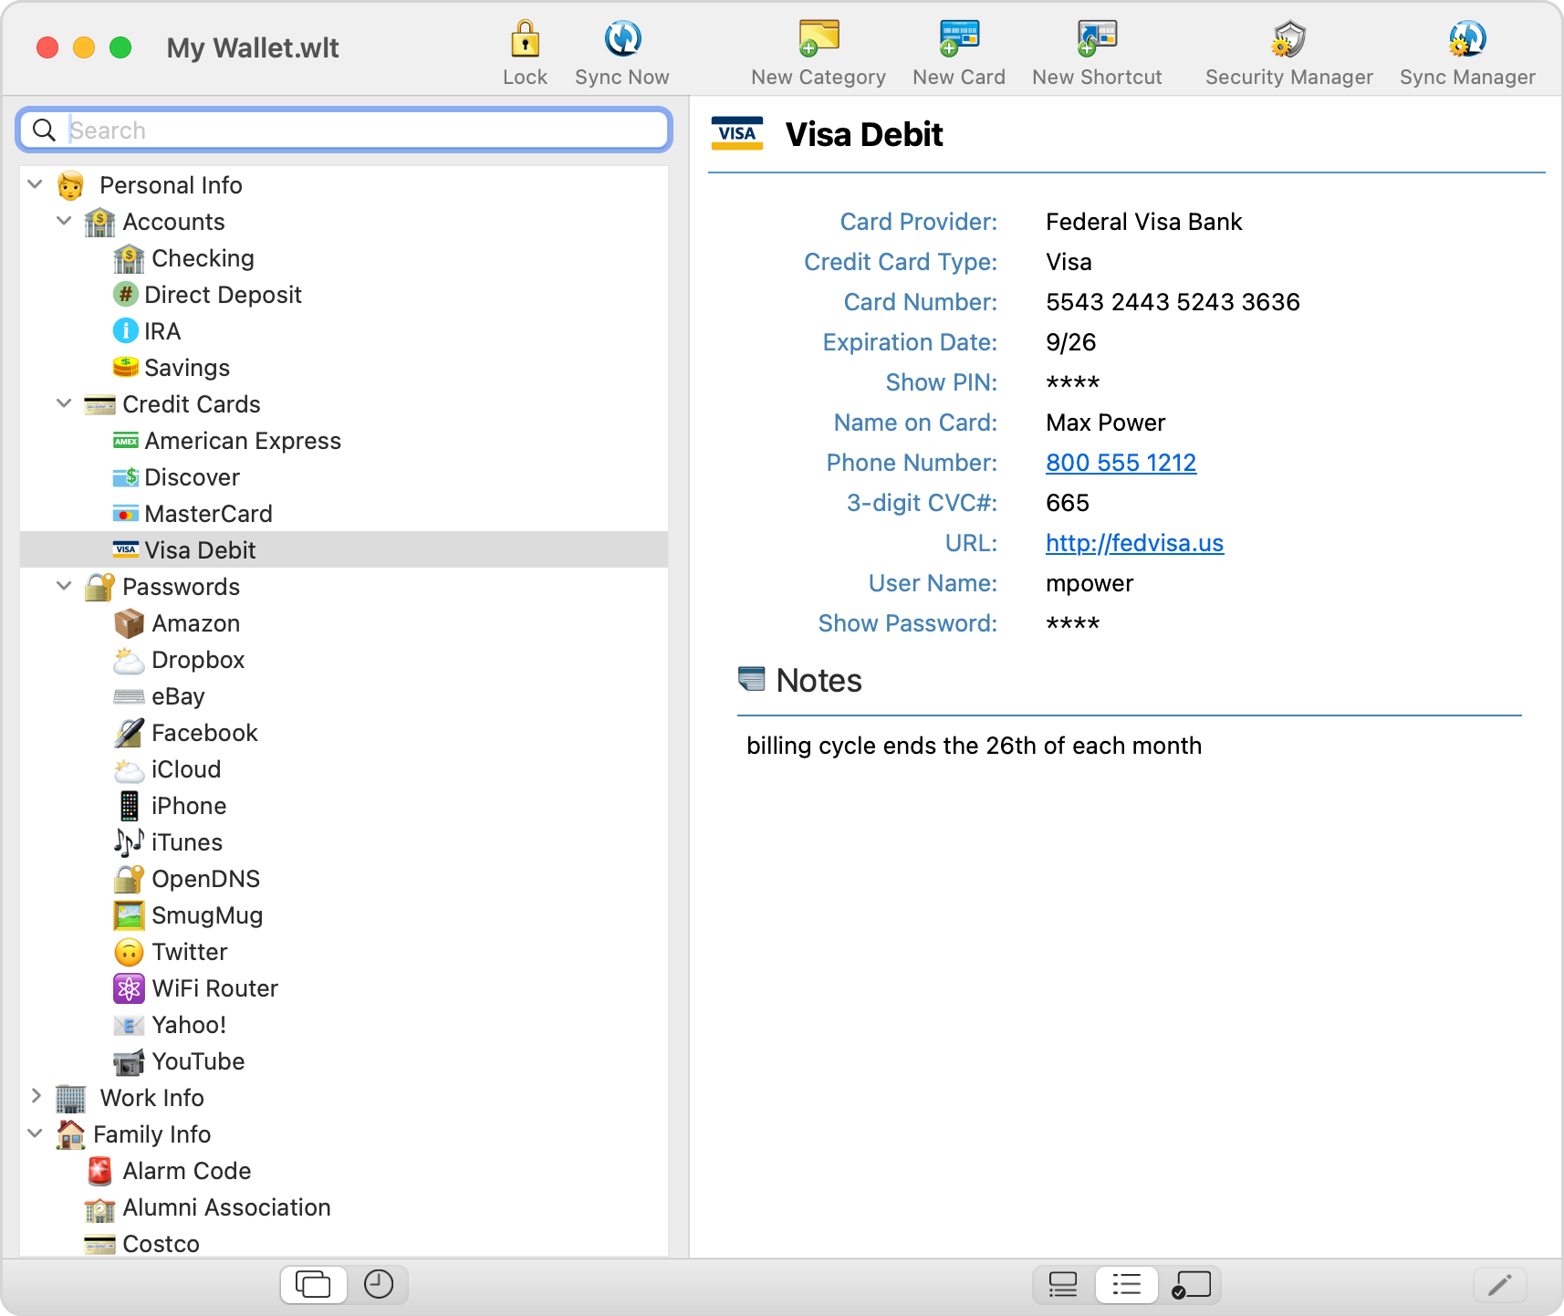1564x1316 pixels.
Task: Call the 800 555 1212 phone link
Action: pyautogui.click(x=1121, y=463)
